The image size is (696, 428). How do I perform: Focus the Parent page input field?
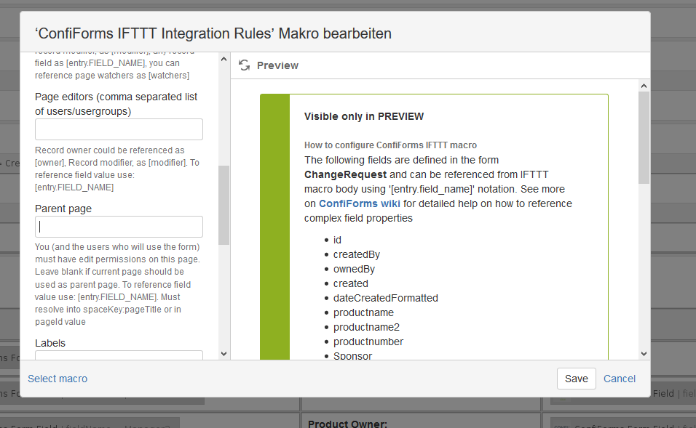[x=119, y=227]
